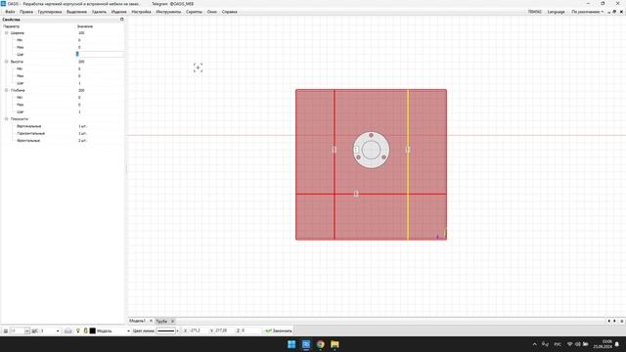This screenshot has width=626, height=352.
Task: Click the handle on the horizontal red line
Action: [356, 194]
